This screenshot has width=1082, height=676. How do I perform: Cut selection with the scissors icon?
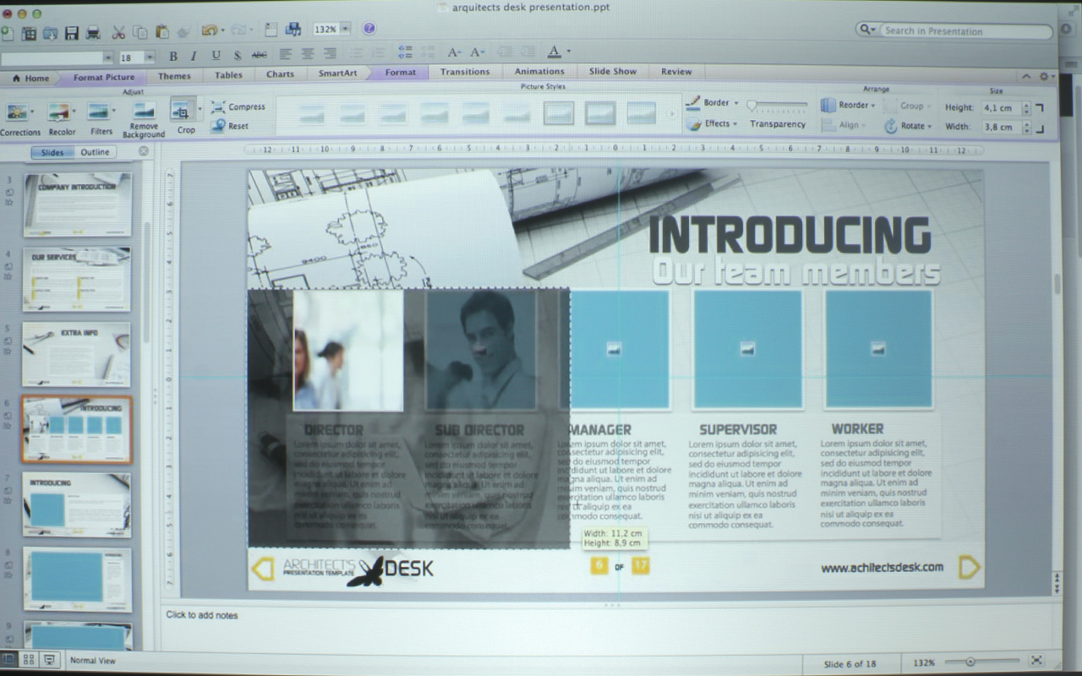118,32
